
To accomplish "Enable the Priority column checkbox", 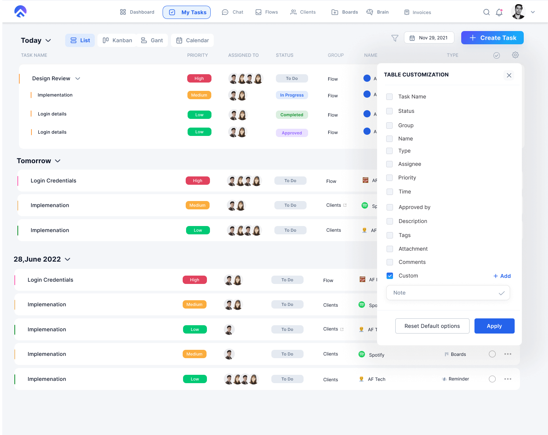I will tap(389, 178).
